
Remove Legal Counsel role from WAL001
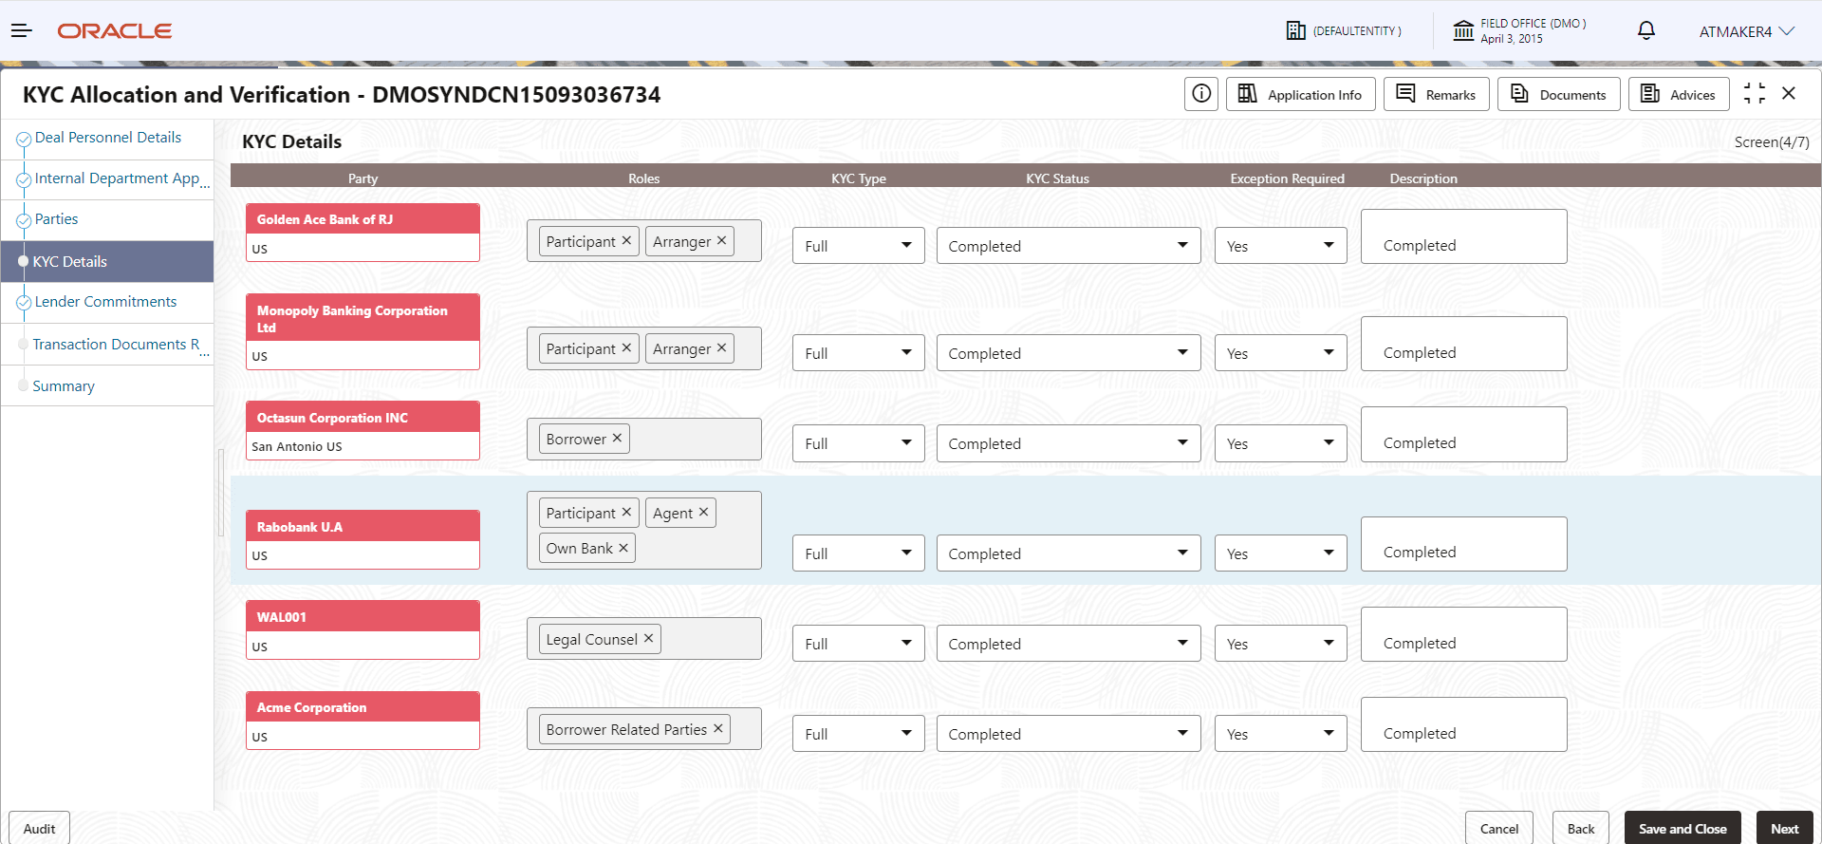pos(648,639)
